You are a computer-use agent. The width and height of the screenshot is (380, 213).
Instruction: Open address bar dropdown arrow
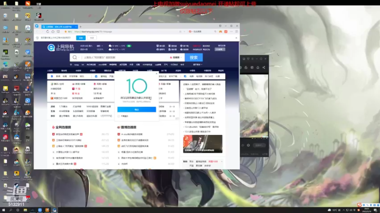tap(184, 32)
